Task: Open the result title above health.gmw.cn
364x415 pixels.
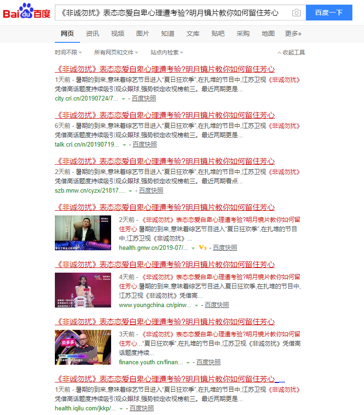Action: coord(165,207)
